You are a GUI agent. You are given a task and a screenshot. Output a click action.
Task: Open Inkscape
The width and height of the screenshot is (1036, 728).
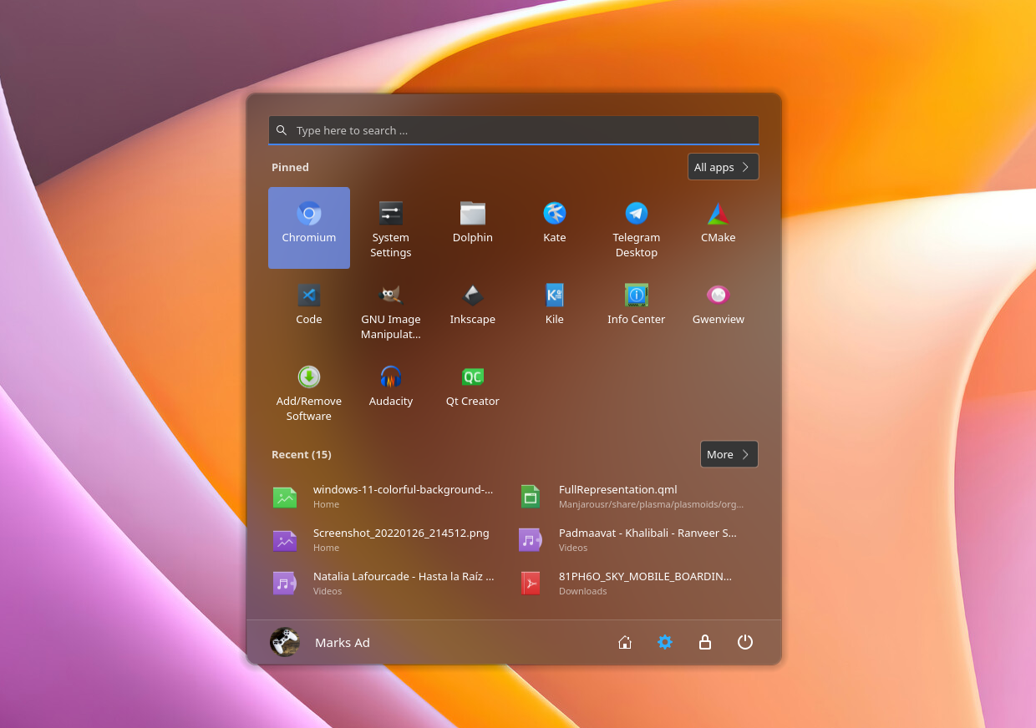click(x=473, y=309)
